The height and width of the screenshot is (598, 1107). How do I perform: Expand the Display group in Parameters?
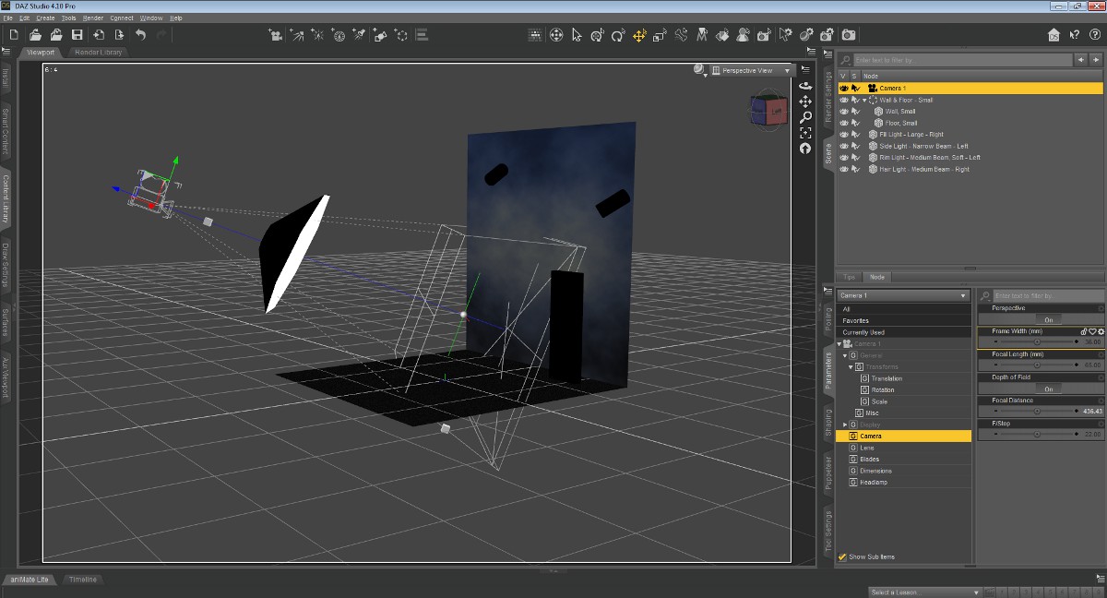click(845, 425)
